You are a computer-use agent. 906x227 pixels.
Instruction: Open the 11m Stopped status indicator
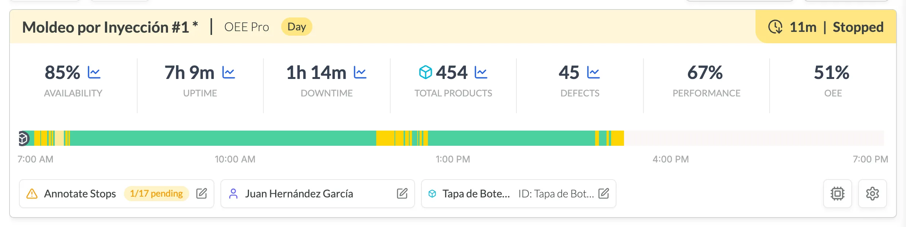click(x=826, y=27)
